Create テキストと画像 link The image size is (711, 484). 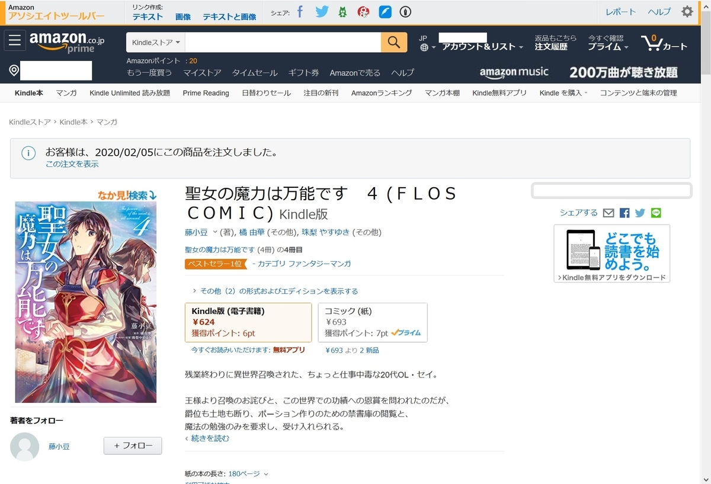229,17
